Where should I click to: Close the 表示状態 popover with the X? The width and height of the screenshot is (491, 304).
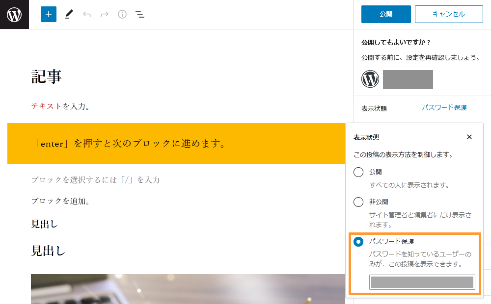point(470,137)
